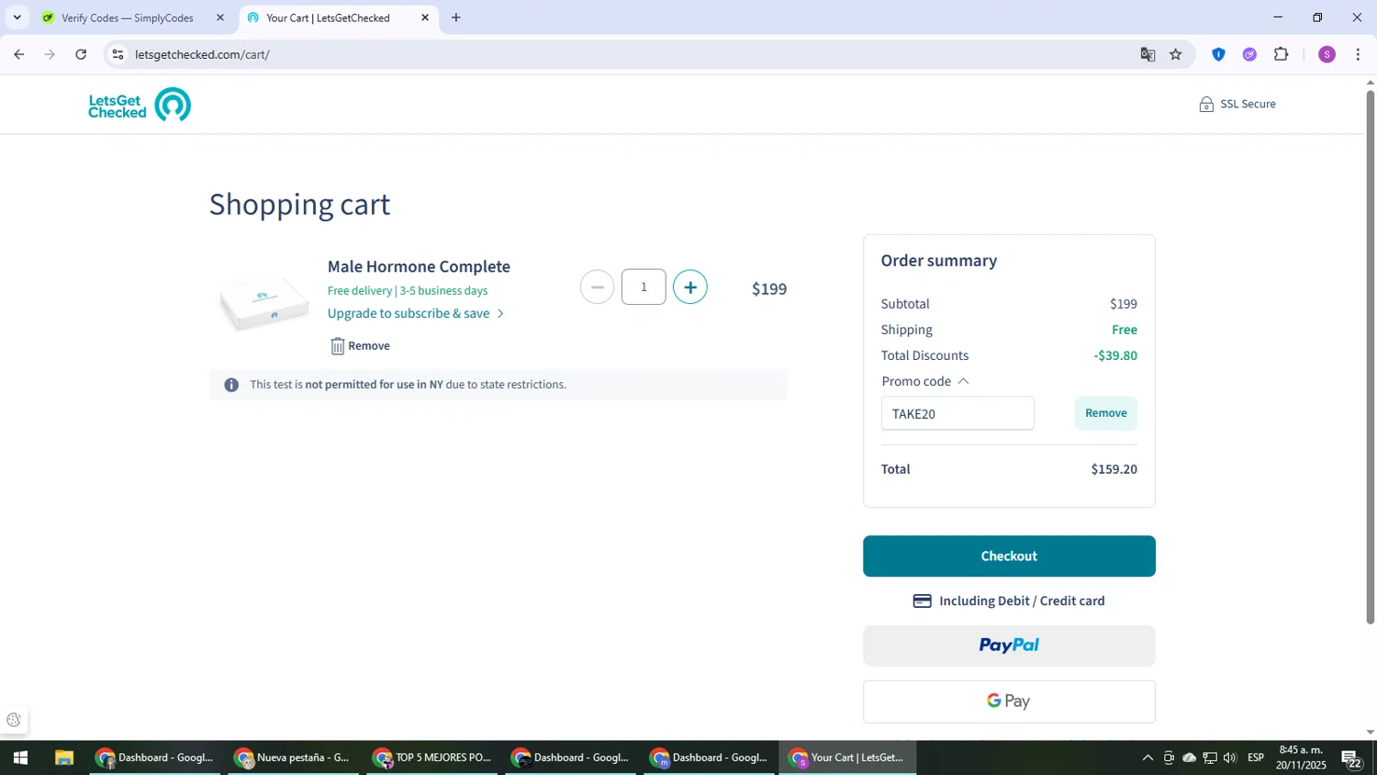Click the TAKE20 promo code field
1377x775 pixels.
(957, 413)
